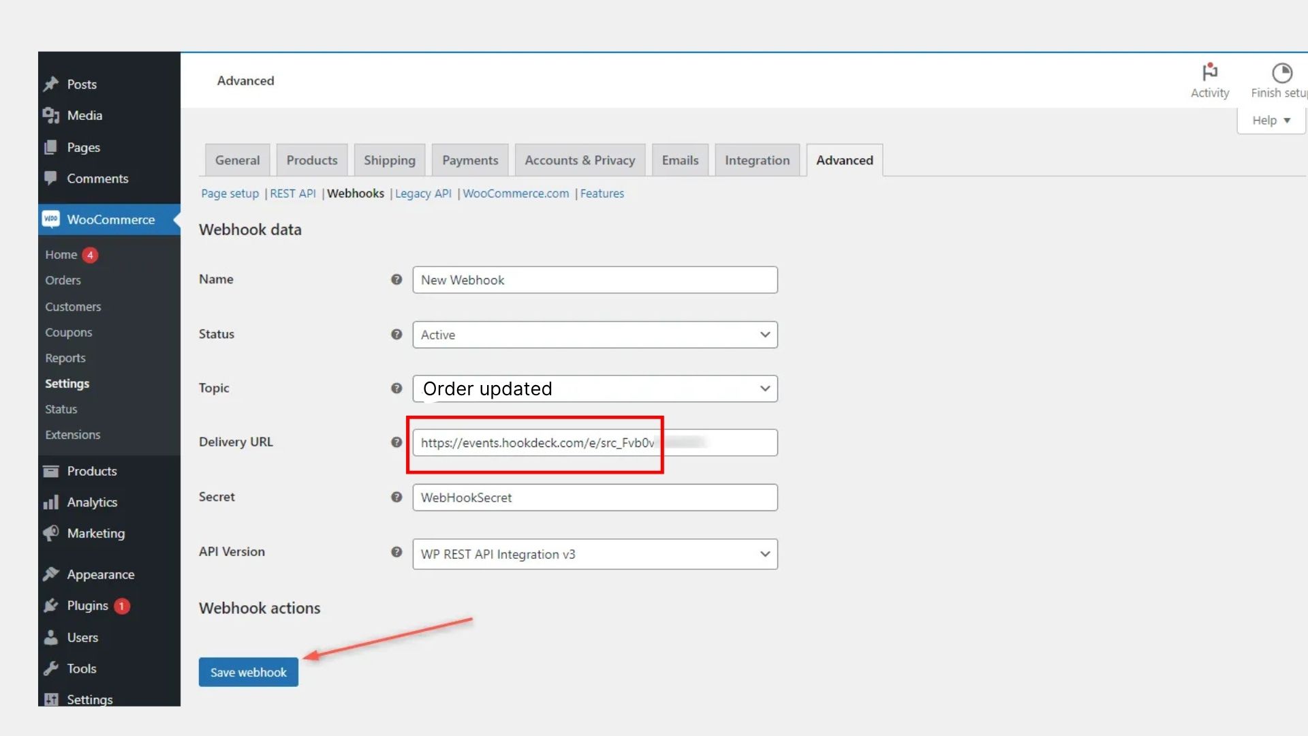
Task: Click the Media sidebar icon
Action: (x=51, y=116)
